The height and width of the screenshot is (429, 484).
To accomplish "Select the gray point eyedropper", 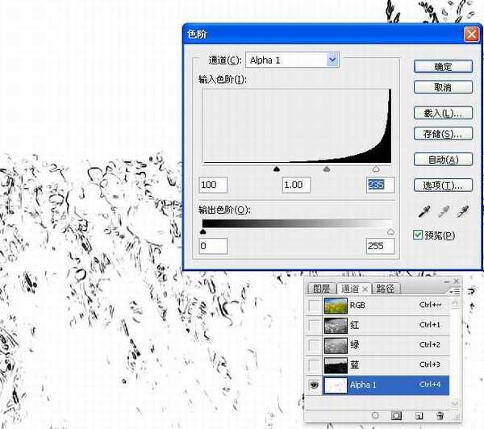I will (x=443, y=212).
